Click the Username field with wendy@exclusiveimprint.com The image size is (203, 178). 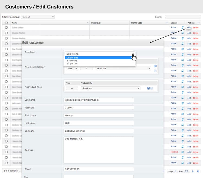(x=99, y=100)
